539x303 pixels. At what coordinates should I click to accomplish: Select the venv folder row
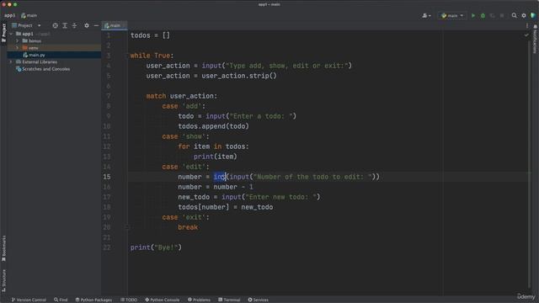tap(54, 48)
